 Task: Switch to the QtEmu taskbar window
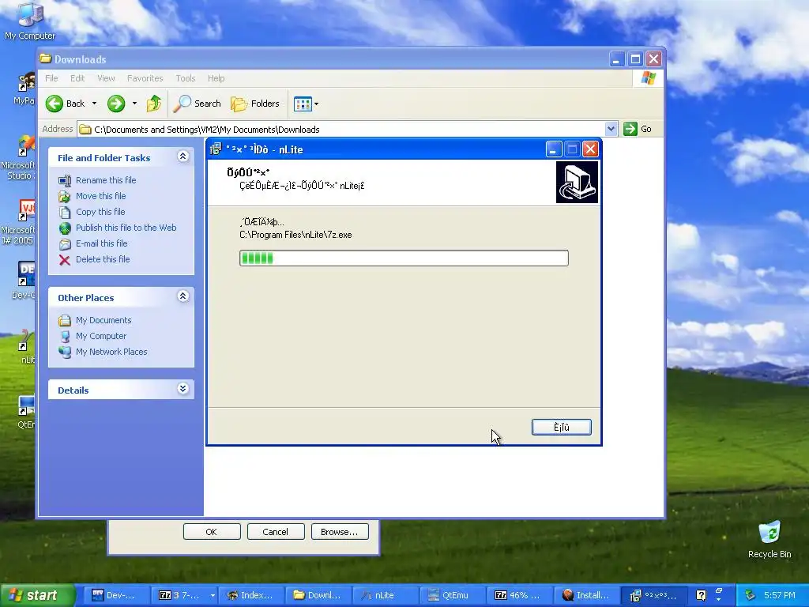[x=454, y=596]
